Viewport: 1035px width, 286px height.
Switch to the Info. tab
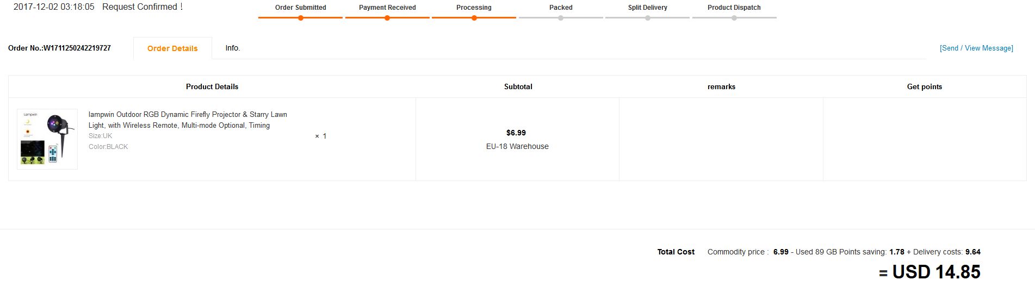coord(233,48)
